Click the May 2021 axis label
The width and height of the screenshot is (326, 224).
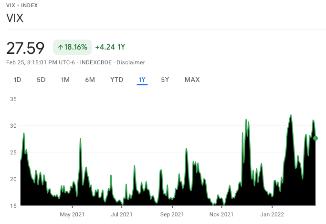72,214
